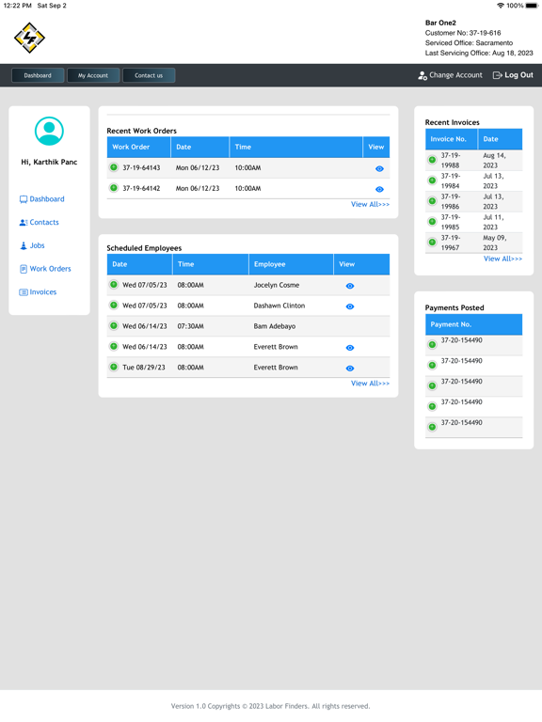The image size is (542, 722).
Task: Click work order number 37-19-64143
Action: click(141, 168)
